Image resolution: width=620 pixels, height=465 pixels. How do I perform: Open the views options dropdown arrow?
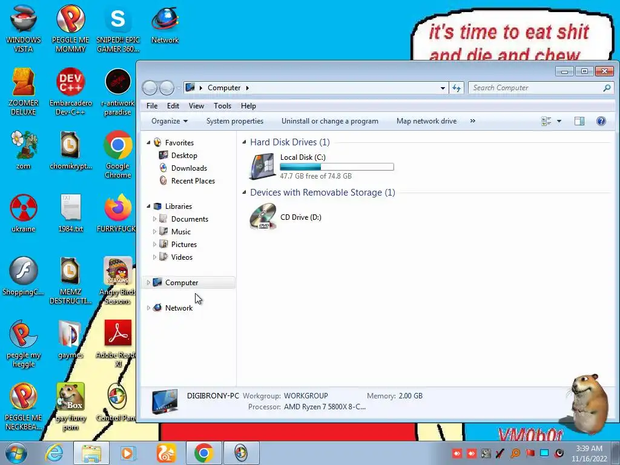click(559, 121)
